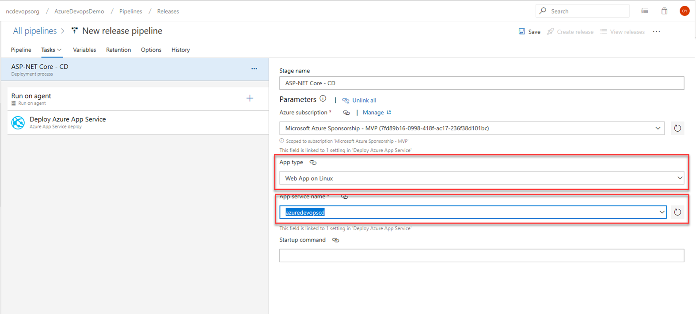Click the release pipeline icon beside title
The height and width of the screenshot is (314, 696).
point(75,30)
